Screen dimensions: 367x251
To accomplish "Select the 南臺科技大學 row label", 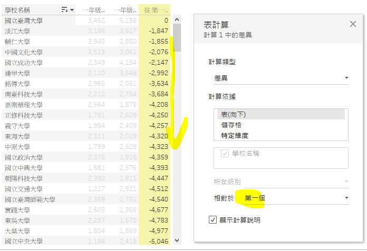I will point(24,94).
